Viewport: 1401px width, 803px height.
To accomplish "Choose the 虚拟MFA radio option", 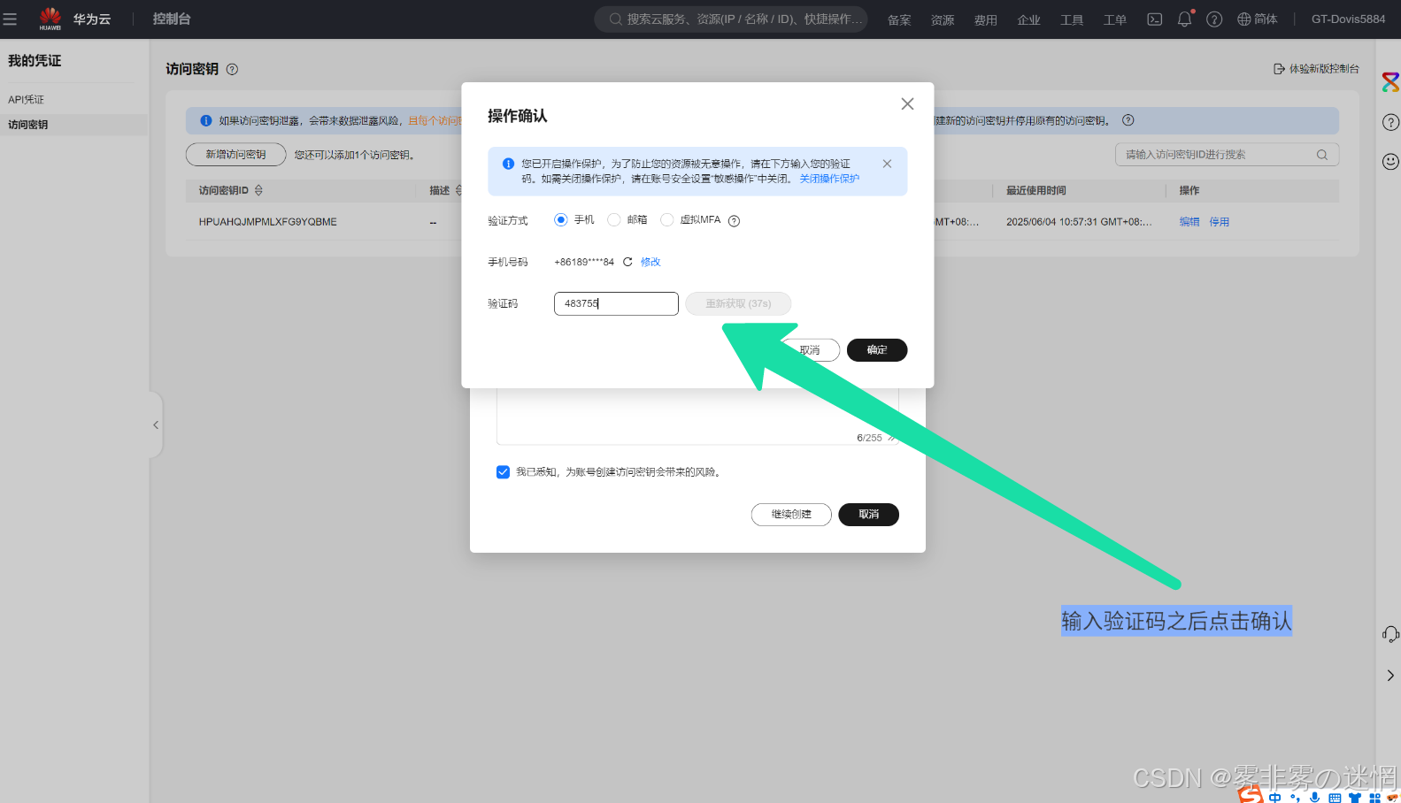I will [x=666, y=220].
